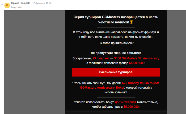The image size is (186, 114).
Task: Click the timestamp 17 февраля, 18:26
Action: 42,3
